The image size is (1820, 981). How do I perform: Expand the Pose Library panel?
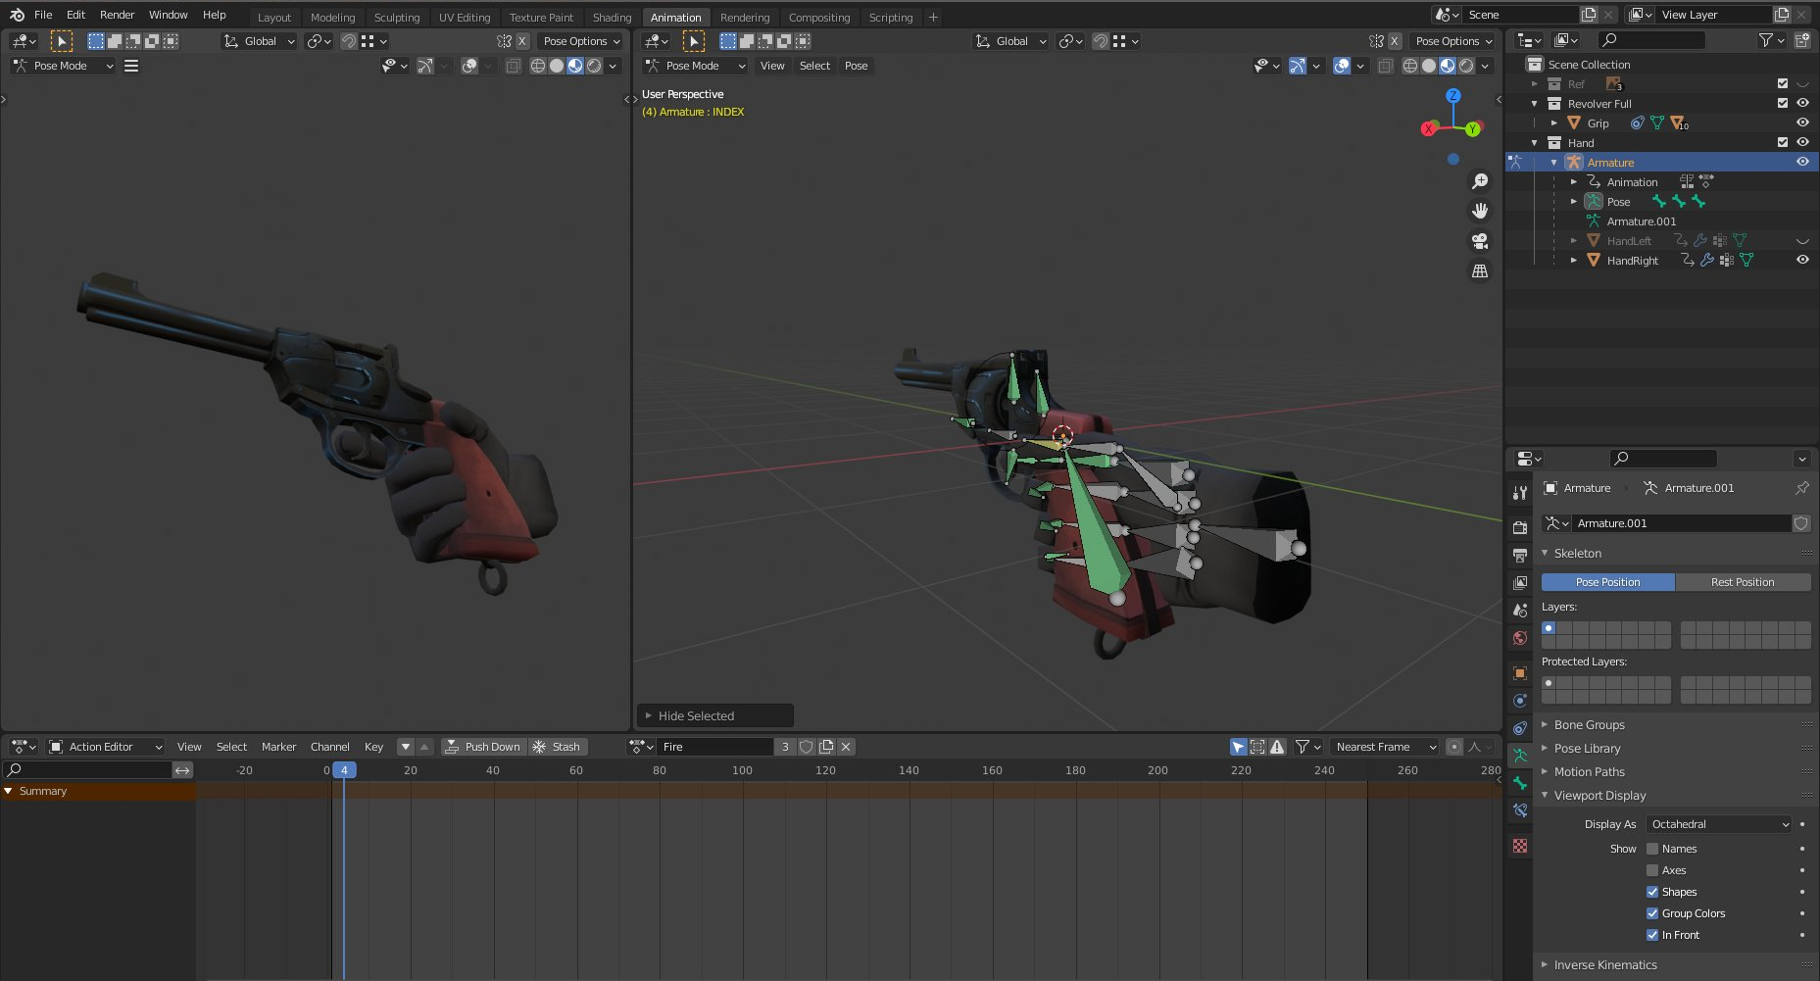pos(1587,749)
